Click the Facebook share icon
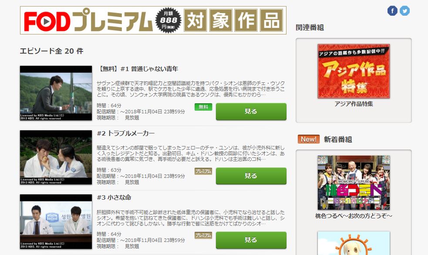The height and width of the screenshot is (255, 428). 392,11
